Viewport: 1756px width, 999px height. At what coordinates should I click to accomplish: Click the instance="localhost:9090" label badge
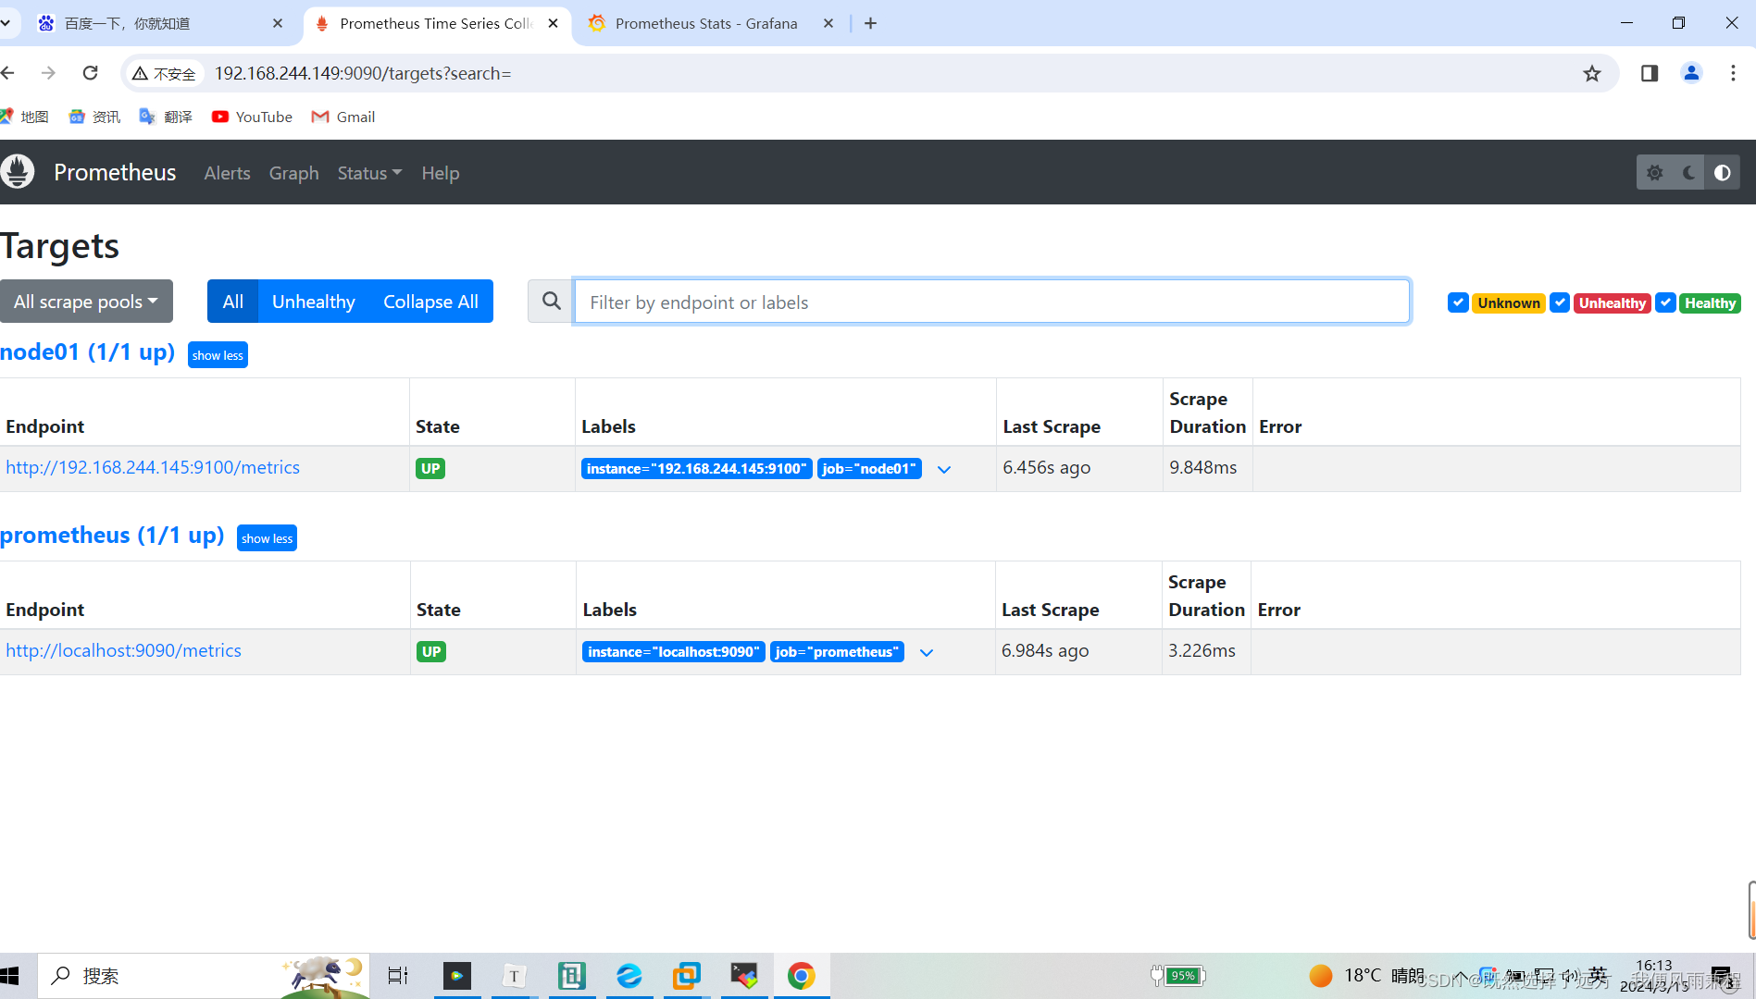tap(674, 652)
